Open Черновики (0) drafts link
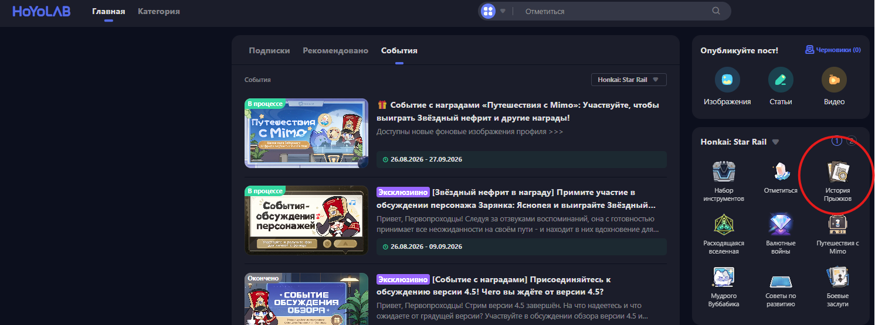Image resolution: width=875 pixels, height=325 pixels. tap(833, 50)
